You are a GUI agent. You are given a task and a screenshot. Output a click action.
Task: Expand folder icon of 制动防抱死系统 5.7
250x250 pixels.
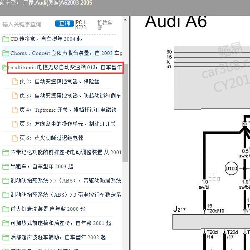coord(6,181)
